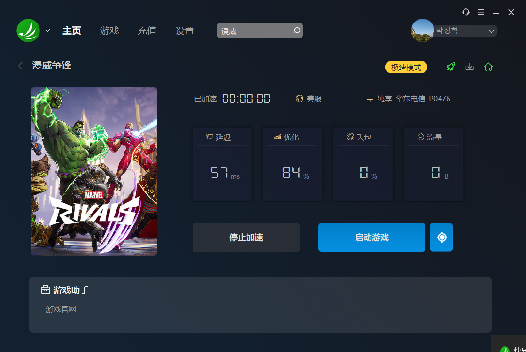Switch to the 游戏 tab
Image resolution: width=526 pixels, height=352 pixels.
click(x=109, y=31)
